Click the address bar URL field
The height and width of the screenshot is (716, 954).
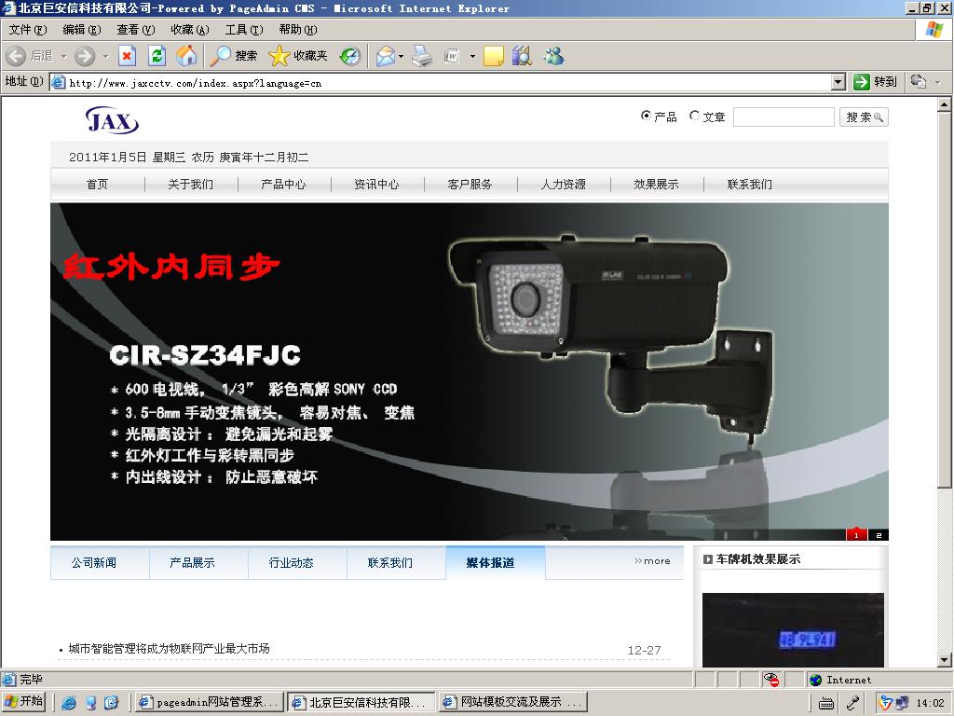449,83
